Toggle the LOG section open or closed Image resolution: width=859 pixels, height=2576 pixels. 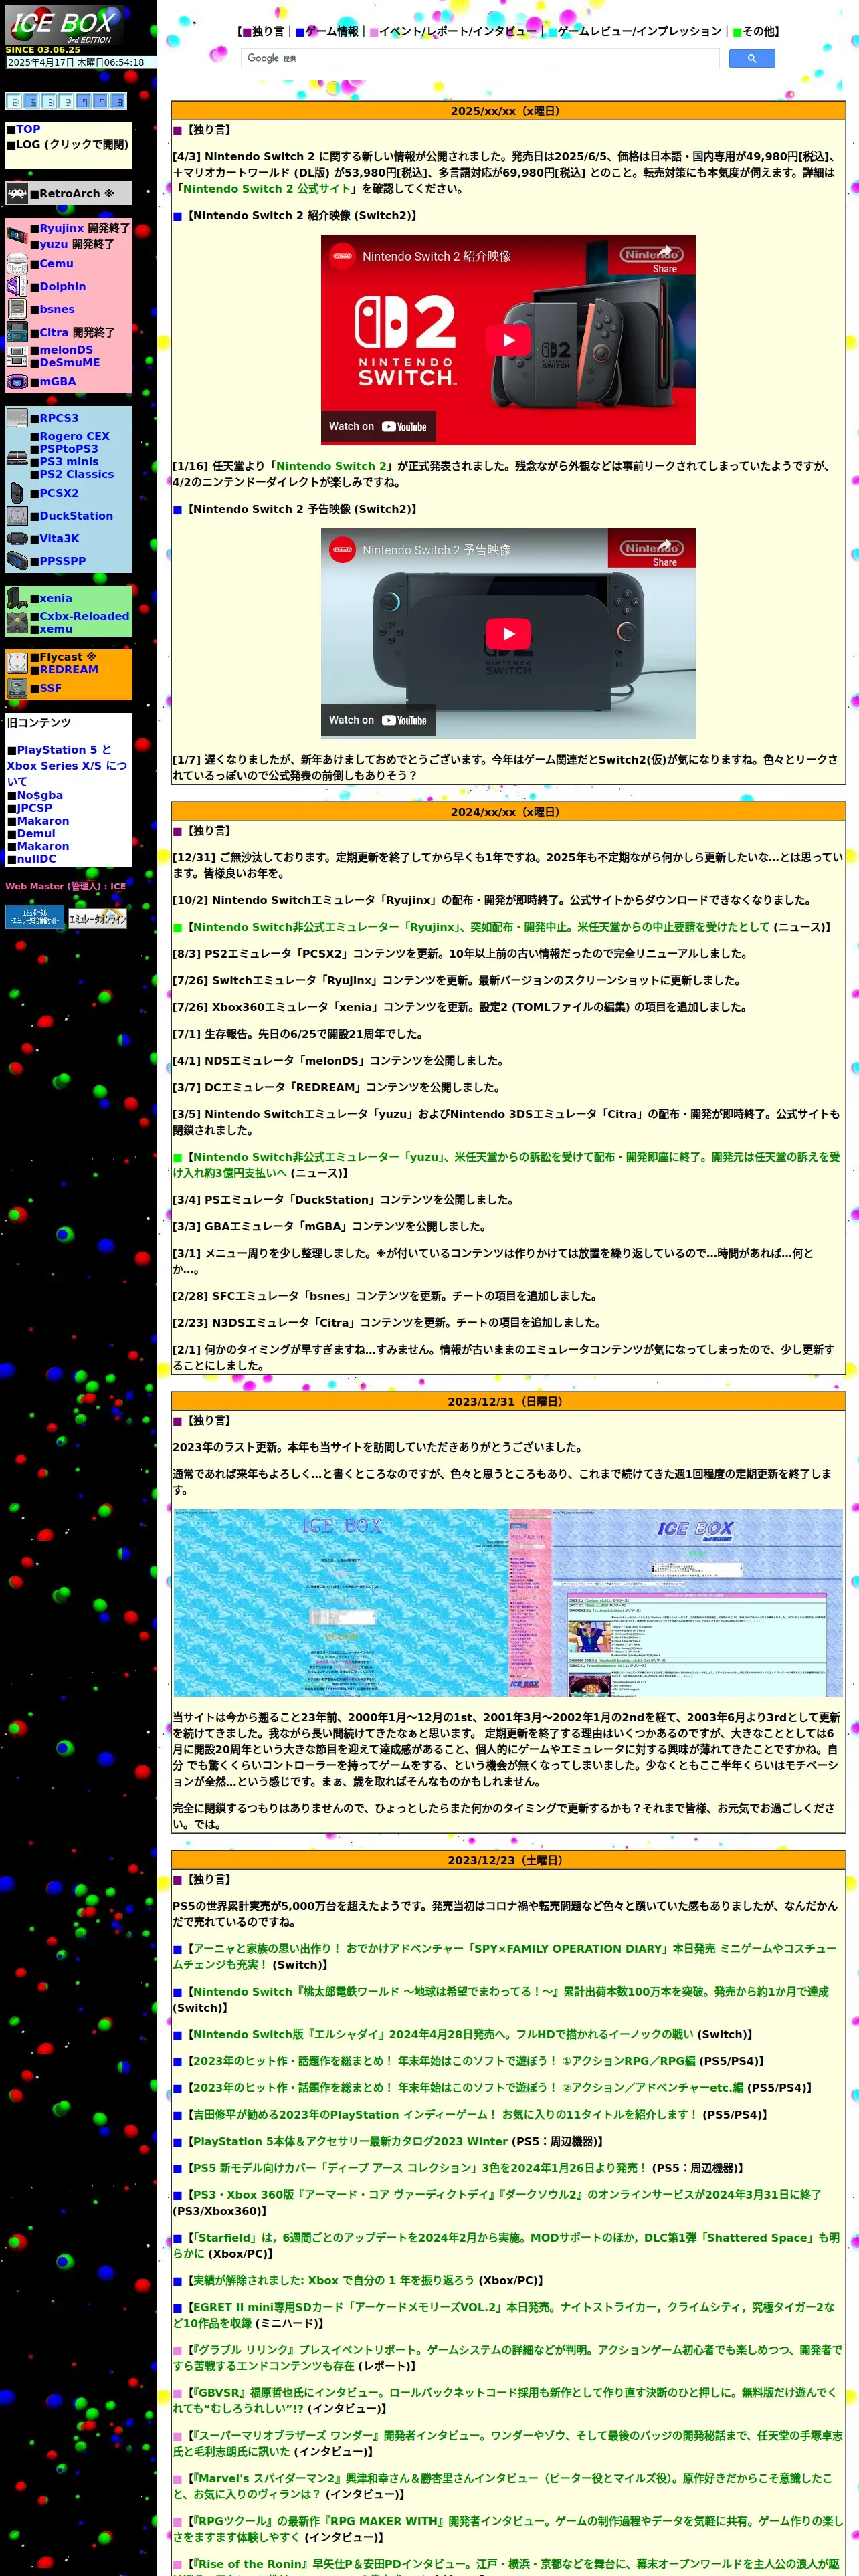[72, 145]
